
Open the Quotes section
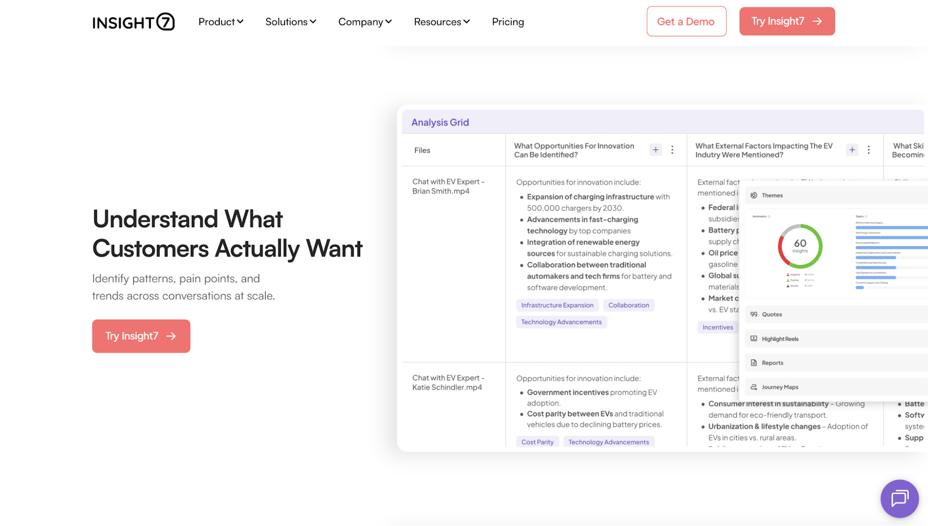(837, 314)
